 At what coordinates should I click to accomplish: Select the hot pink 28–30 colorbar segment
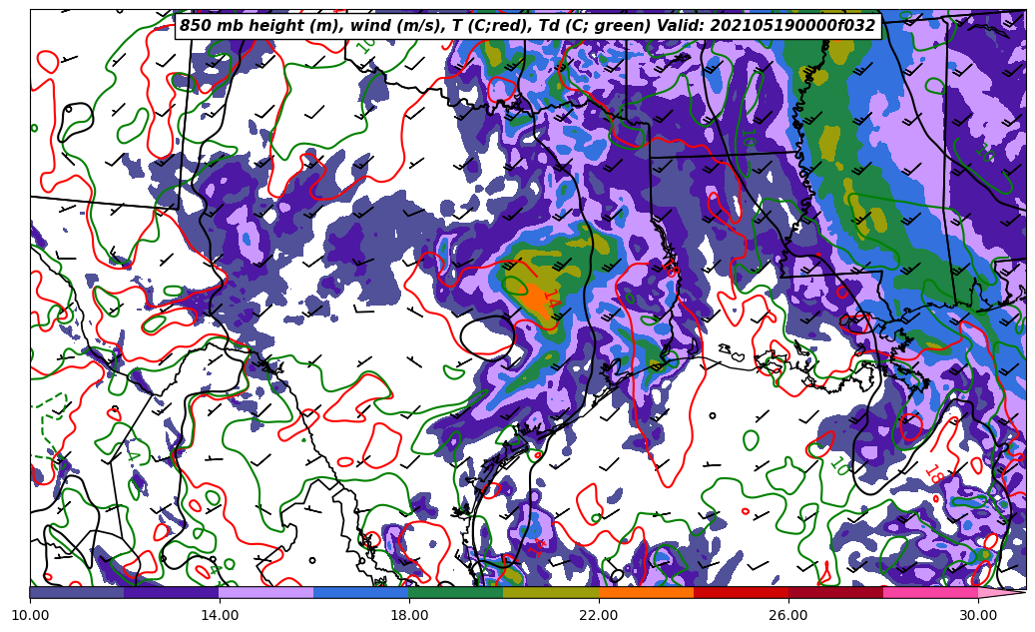click(x=930, y=592)
